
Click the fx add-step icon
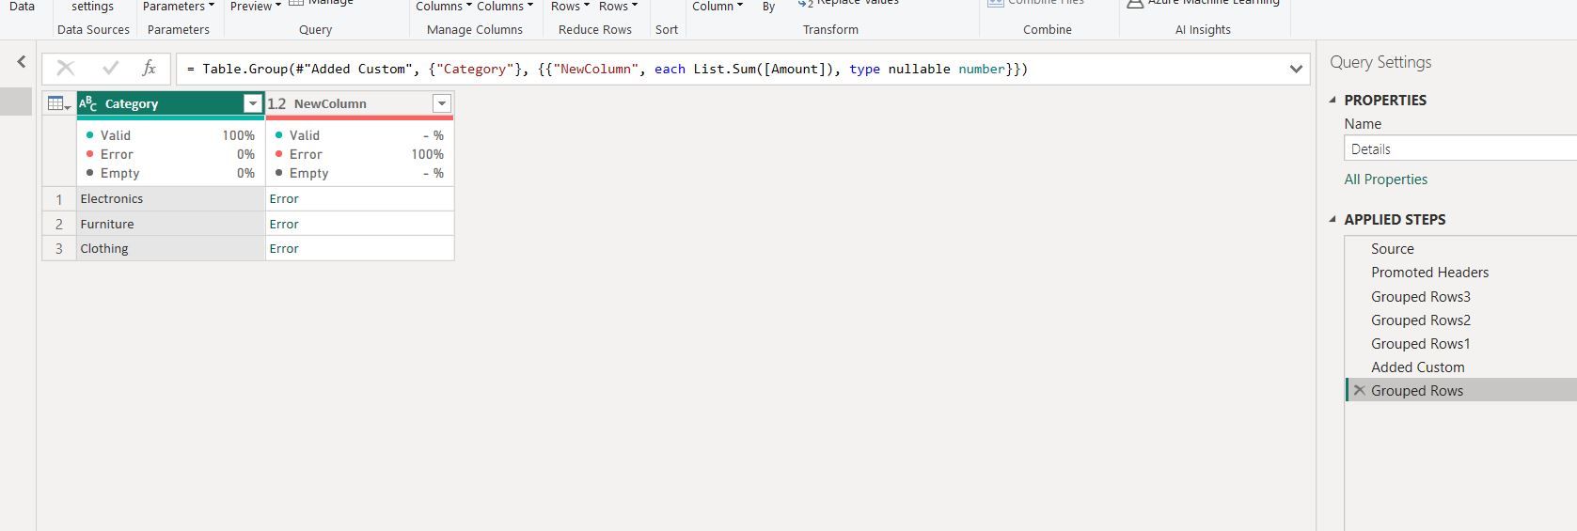tap(149, 68)
